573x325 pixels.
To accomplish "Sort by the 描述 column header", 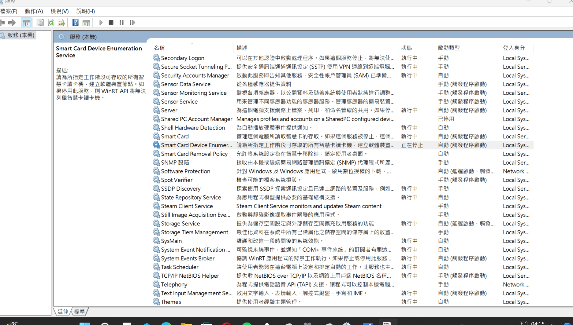I will tap(316, 48).
